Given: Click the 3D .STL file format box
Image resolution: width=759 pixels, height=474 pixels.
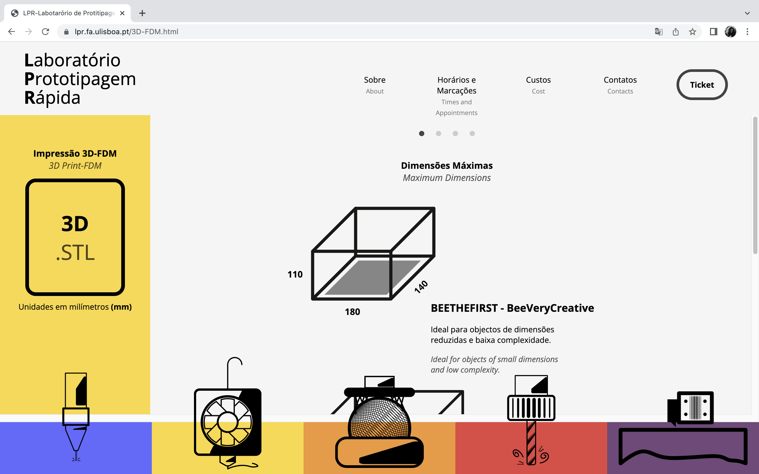Looking at the screenshot, I should 75,237.
